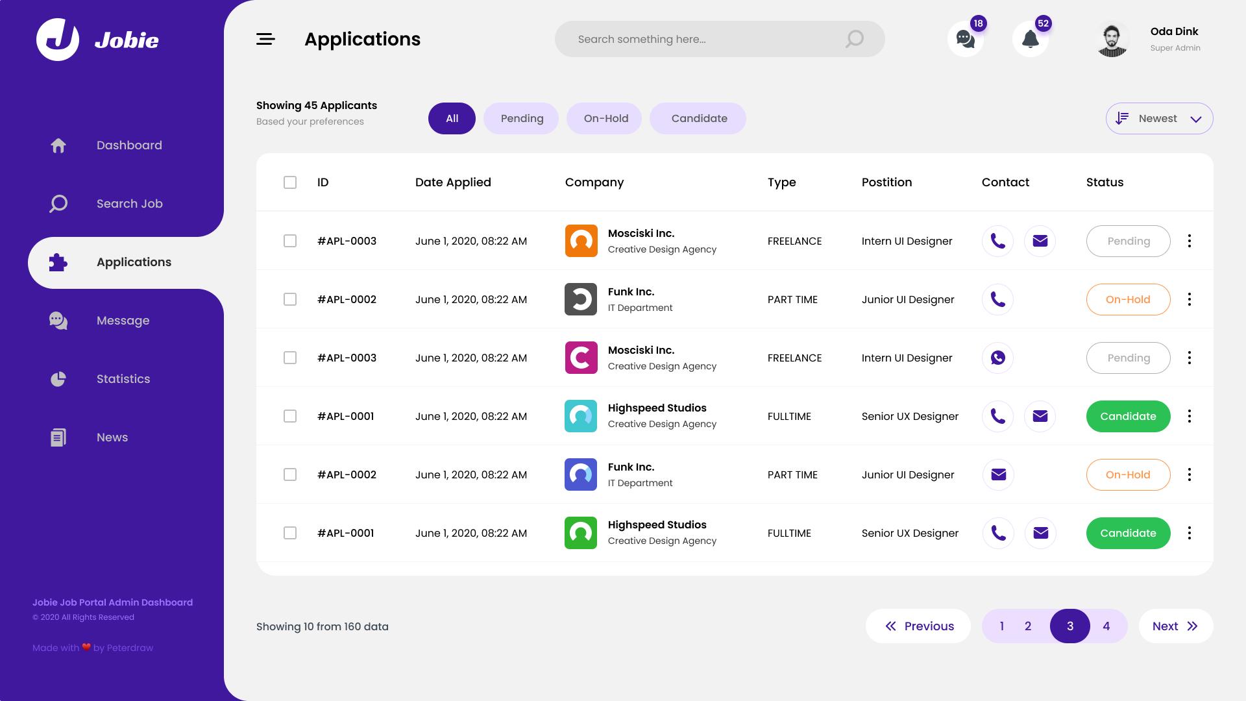1246x701 pixels.
Task: Click WhatsApp icon in second Mosciski row
Action: (x=997, y=358)
